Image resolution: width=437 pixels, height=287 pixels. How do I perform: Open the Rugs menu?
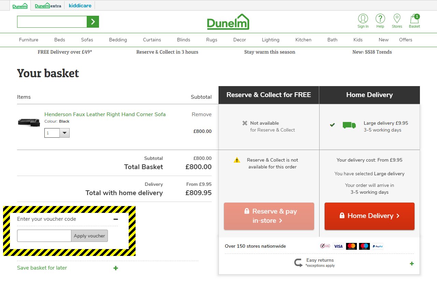(212, 40)
